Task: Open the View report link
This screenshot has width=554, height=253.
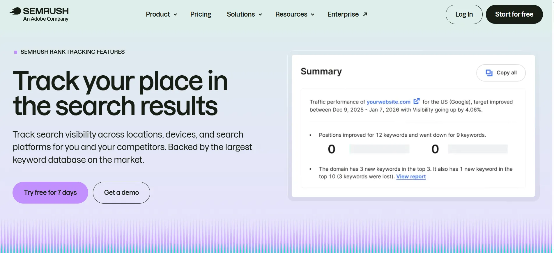Action: [x=411, y=177]
